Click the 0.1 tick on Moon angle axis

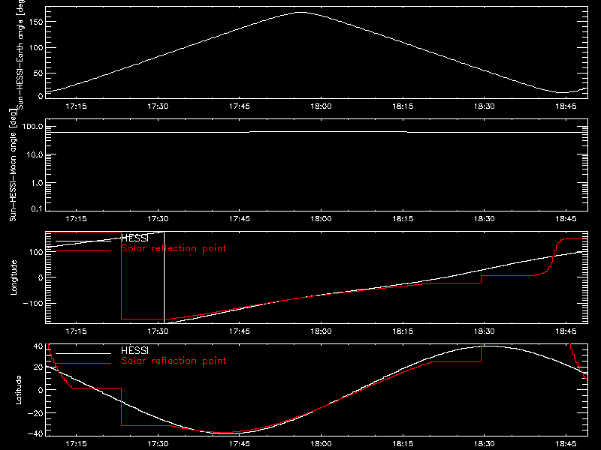click(x=37, y=208)
